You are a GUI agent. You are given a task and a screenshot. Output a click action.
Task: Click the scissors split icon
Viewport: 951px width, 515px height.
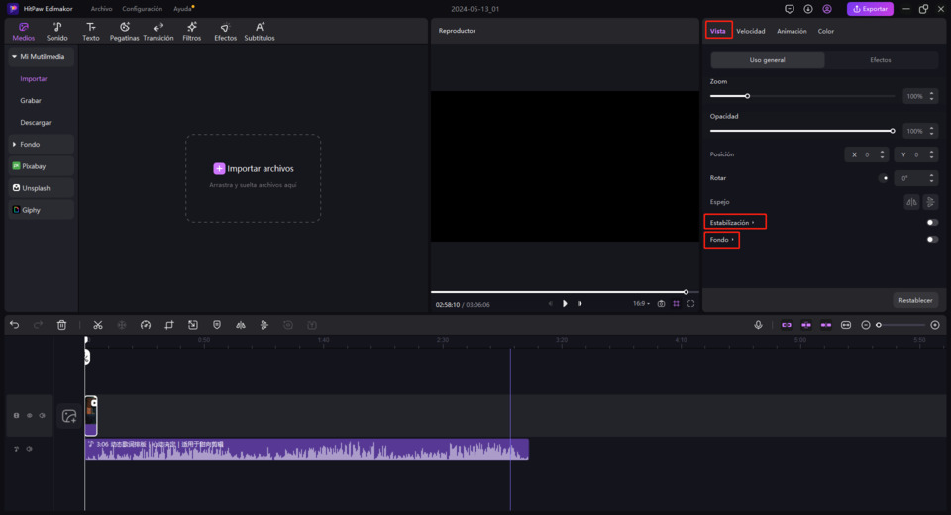[x=98, y=325]
